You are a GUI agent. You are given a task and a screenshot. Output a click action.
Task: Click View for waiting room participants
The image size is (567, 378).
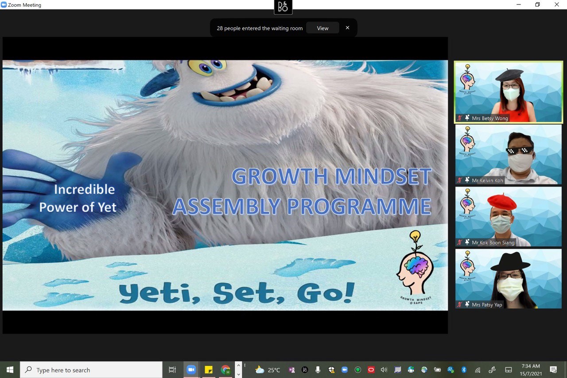click(x=322, y=28)
